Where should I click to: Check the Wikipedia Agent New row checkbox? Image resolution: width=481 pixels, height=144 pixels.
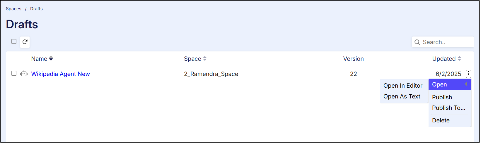pyautogui.click(x=14, y=73)
